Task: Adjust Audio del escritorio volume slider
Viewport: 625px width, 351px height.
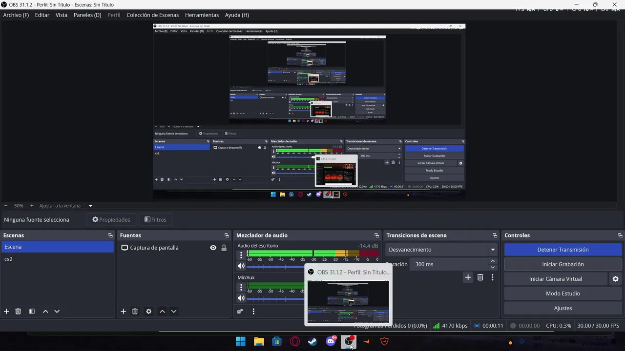Action: click(x=276, y=266)
